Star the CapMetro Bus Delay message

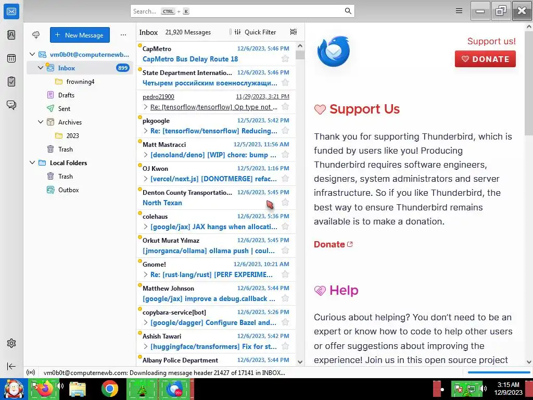pyautogui.click(x=285, y=59)
